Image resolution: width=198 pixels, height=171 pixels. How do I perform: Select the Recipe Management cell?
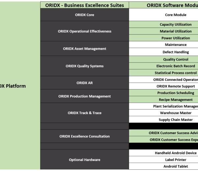click(175, 100)
